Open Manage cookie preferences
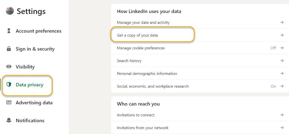Image resolution: width=289 pixels, height=134 pixels. (141, 48)
